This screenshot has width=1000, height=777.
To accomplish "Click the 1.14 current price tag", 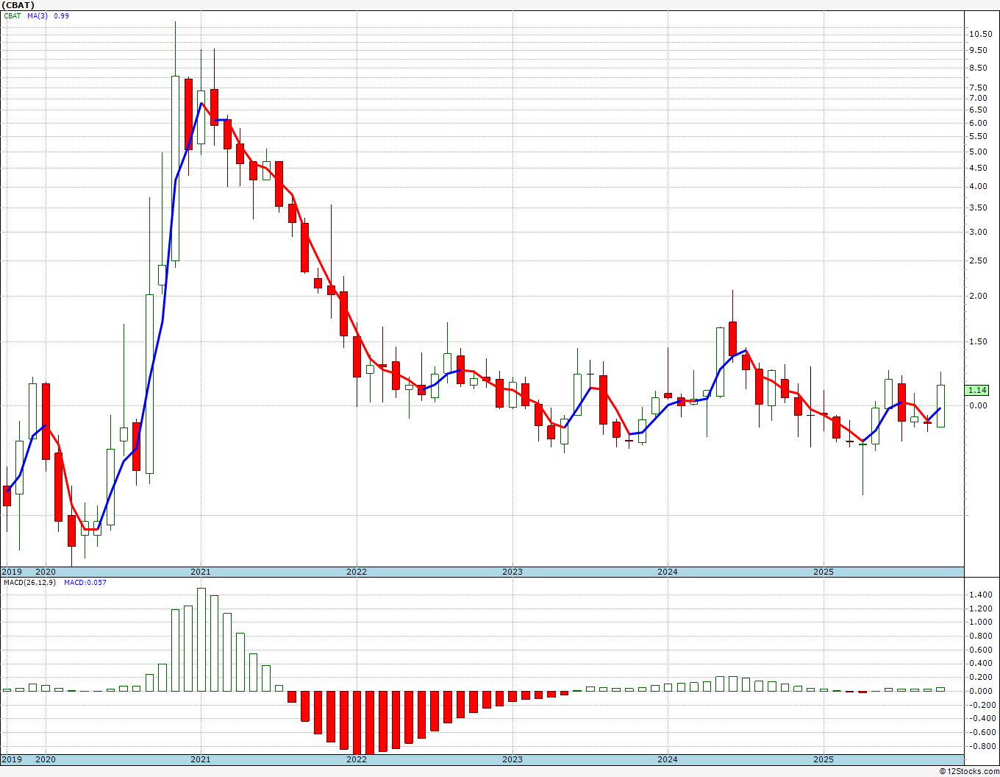I will 977,390.
